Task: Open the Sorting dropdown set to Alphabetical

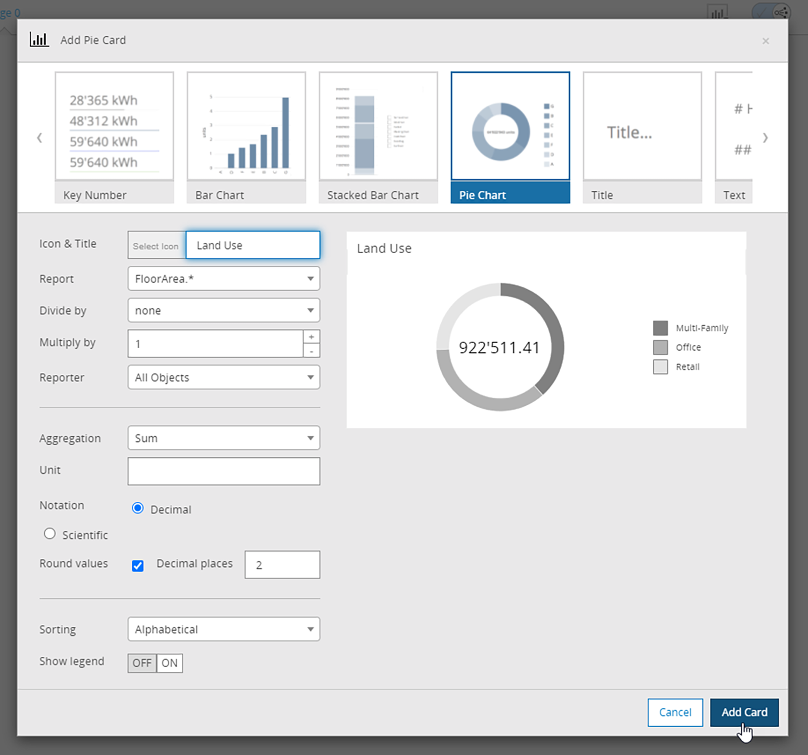Action: (x=224, y=629)
